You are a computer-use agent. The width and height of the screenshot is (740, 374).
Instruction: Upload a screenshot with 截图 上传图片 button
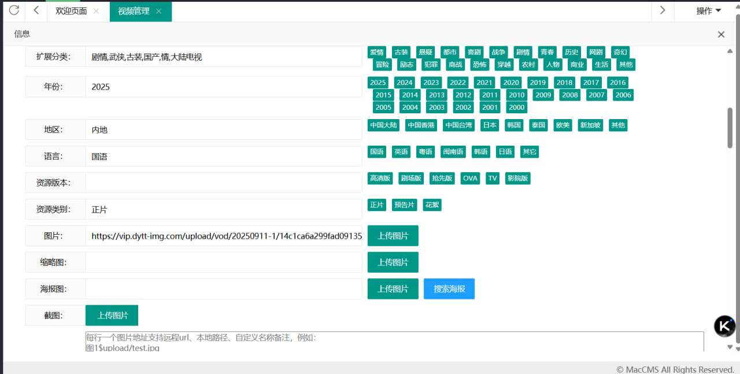tap(112, 316)
